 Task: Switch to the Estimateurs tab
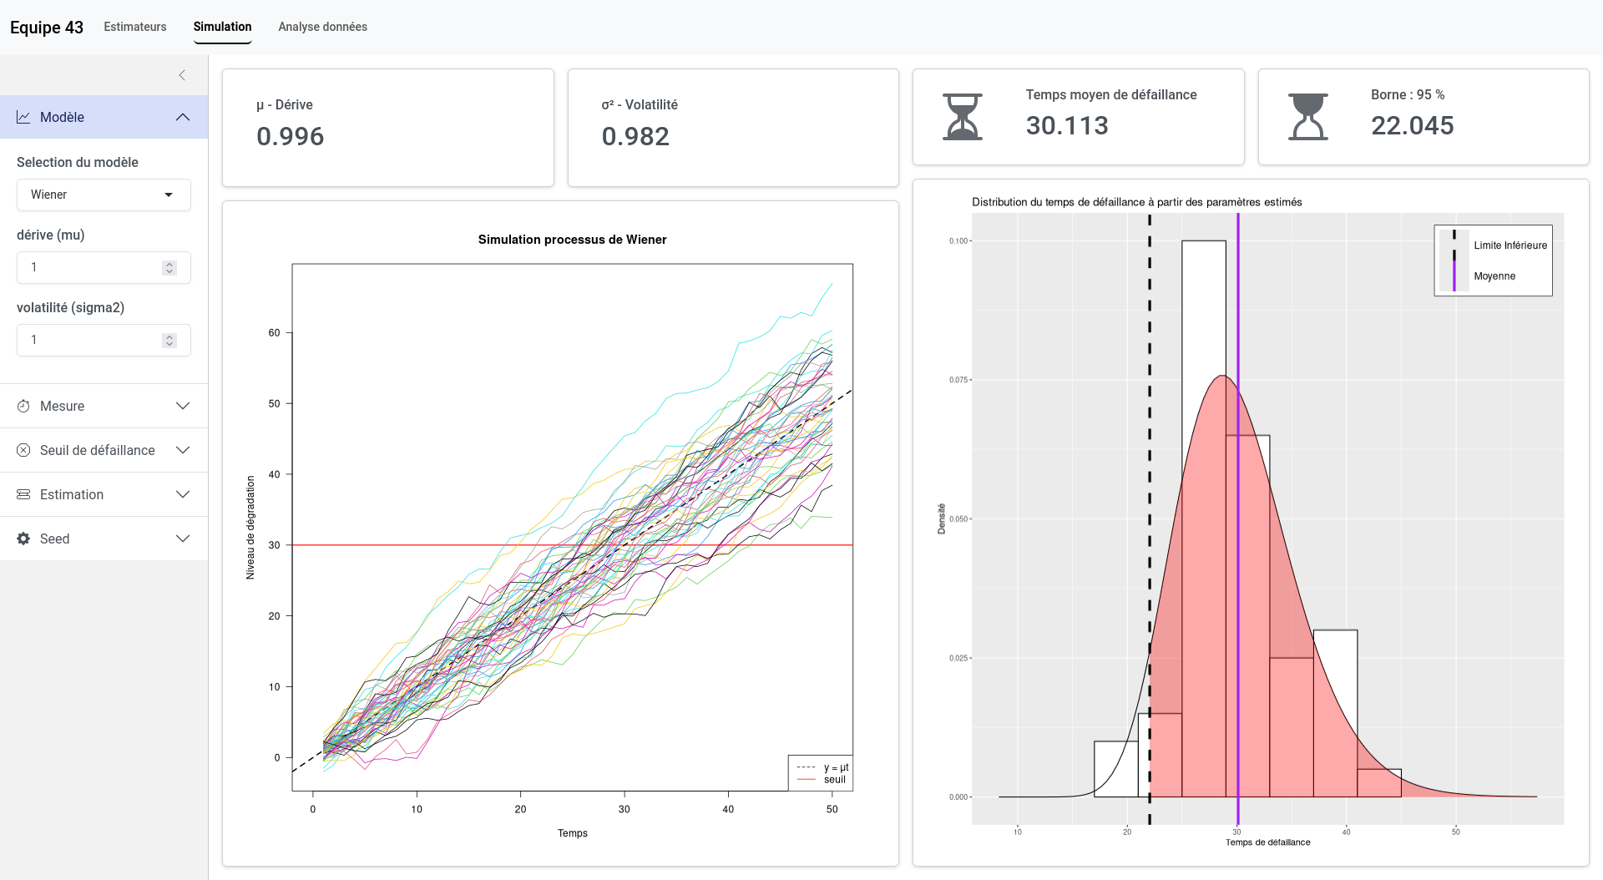[x=135, y=27]
